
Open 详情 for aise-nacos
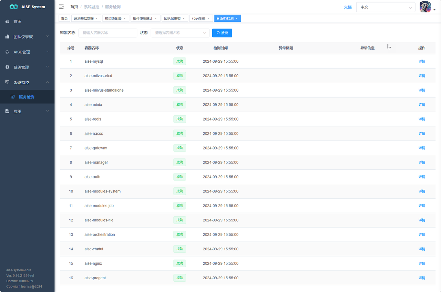click(x=422, y=134)
